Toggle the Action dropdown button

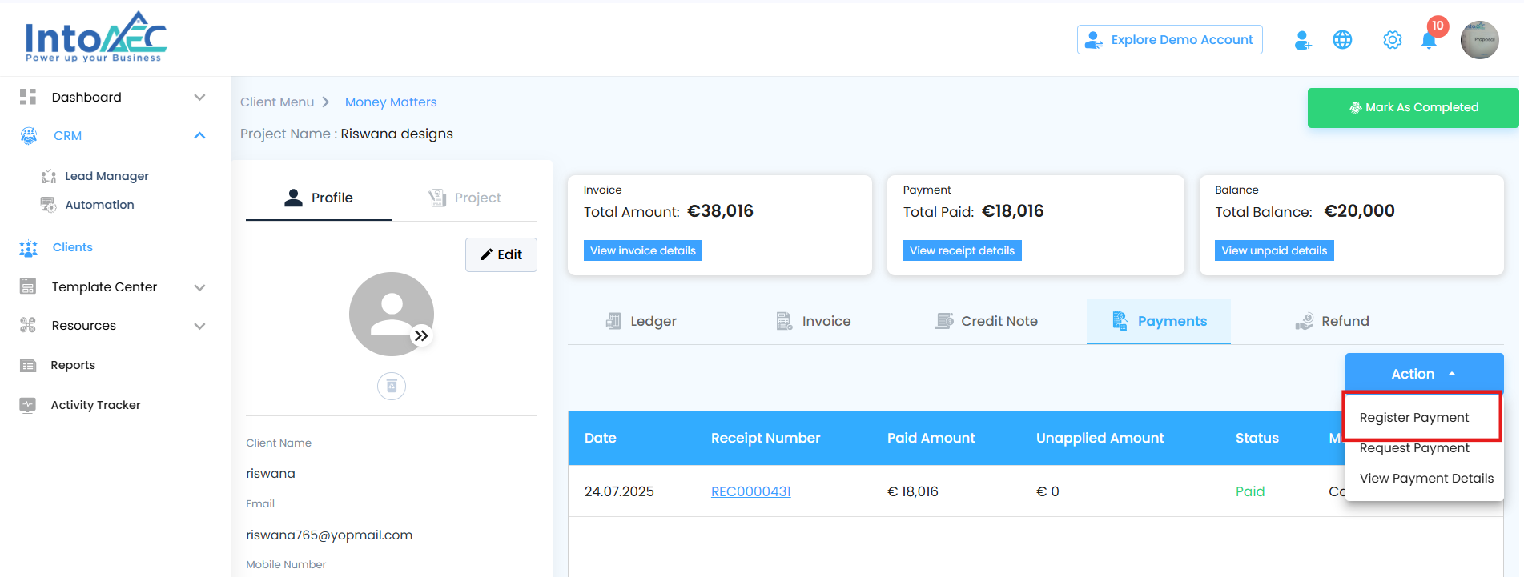1423,374
